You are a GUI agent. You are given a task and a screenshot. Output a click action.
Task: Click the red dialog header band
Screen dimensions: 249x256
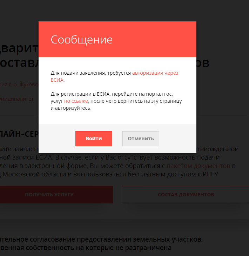(117, 39)
